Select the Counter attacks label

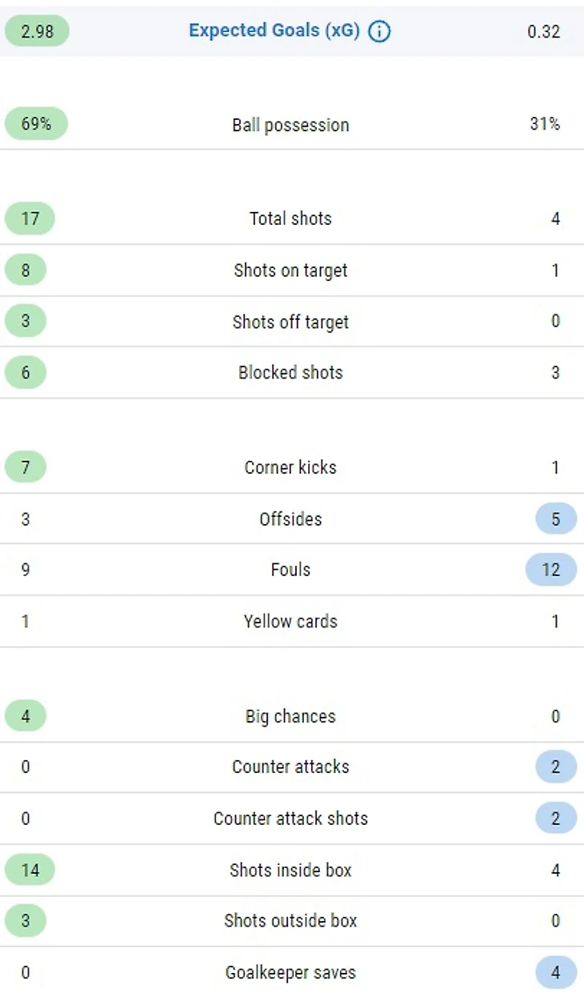point(290,767)
